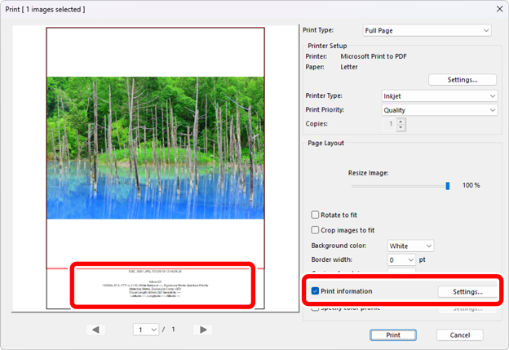Image resolution: width=509 pixels, height=350 pixels.
Task: Open the Print Type dropdown
Action: pos(437,30)
